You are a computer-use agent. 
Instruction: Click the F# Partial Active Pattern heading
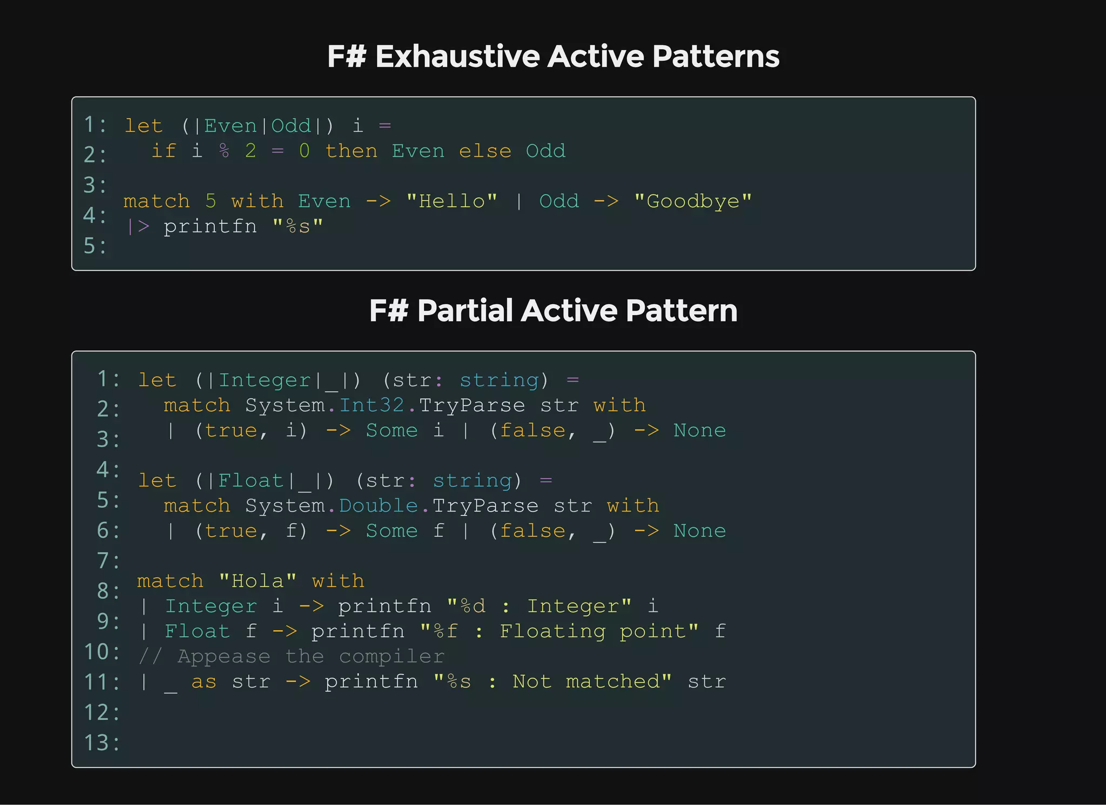(553, 311)
